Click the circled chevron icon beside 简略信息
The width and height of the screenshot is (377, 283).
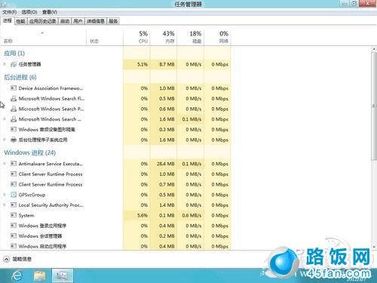(7, 259)
